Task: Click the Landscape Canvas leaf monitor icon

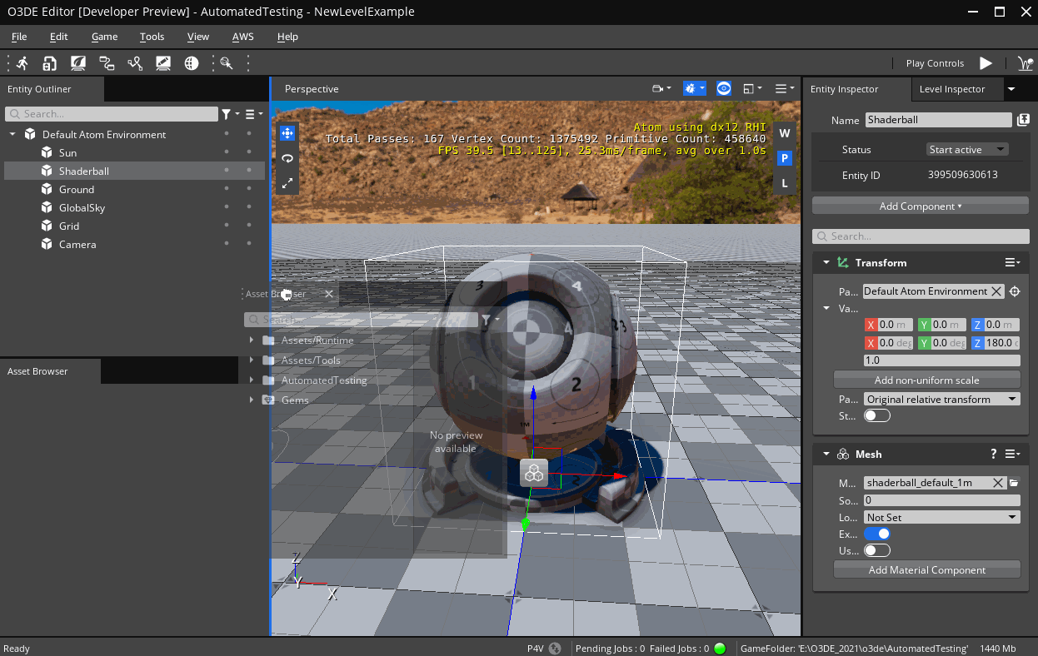Action: 77,63
